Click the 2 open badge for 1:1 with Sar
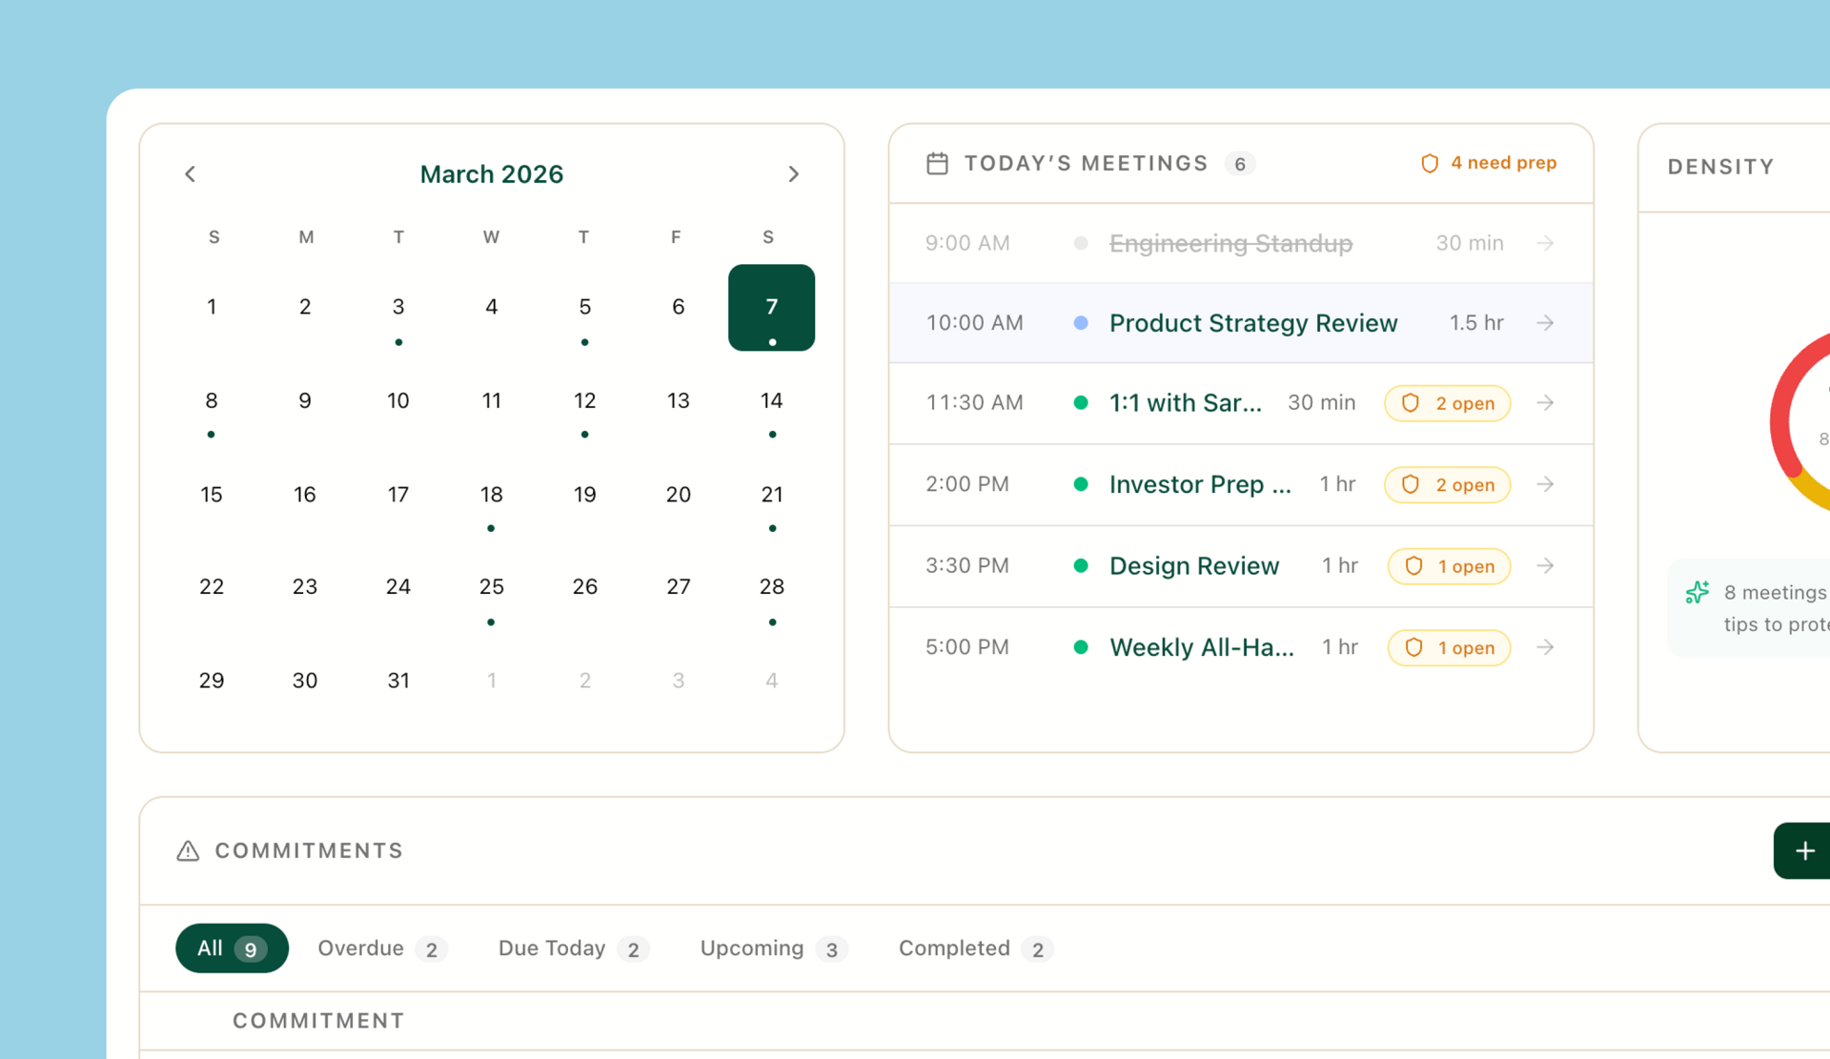Viewport: 1830px width, 1059px height. pyautogui.click(x=1447, y=403)
